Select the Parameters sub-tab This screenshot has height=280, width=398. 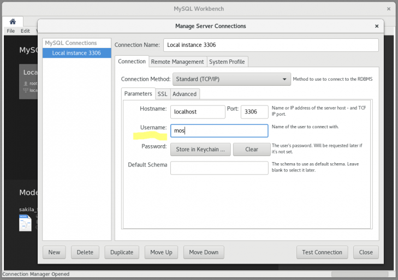(138, 94)
